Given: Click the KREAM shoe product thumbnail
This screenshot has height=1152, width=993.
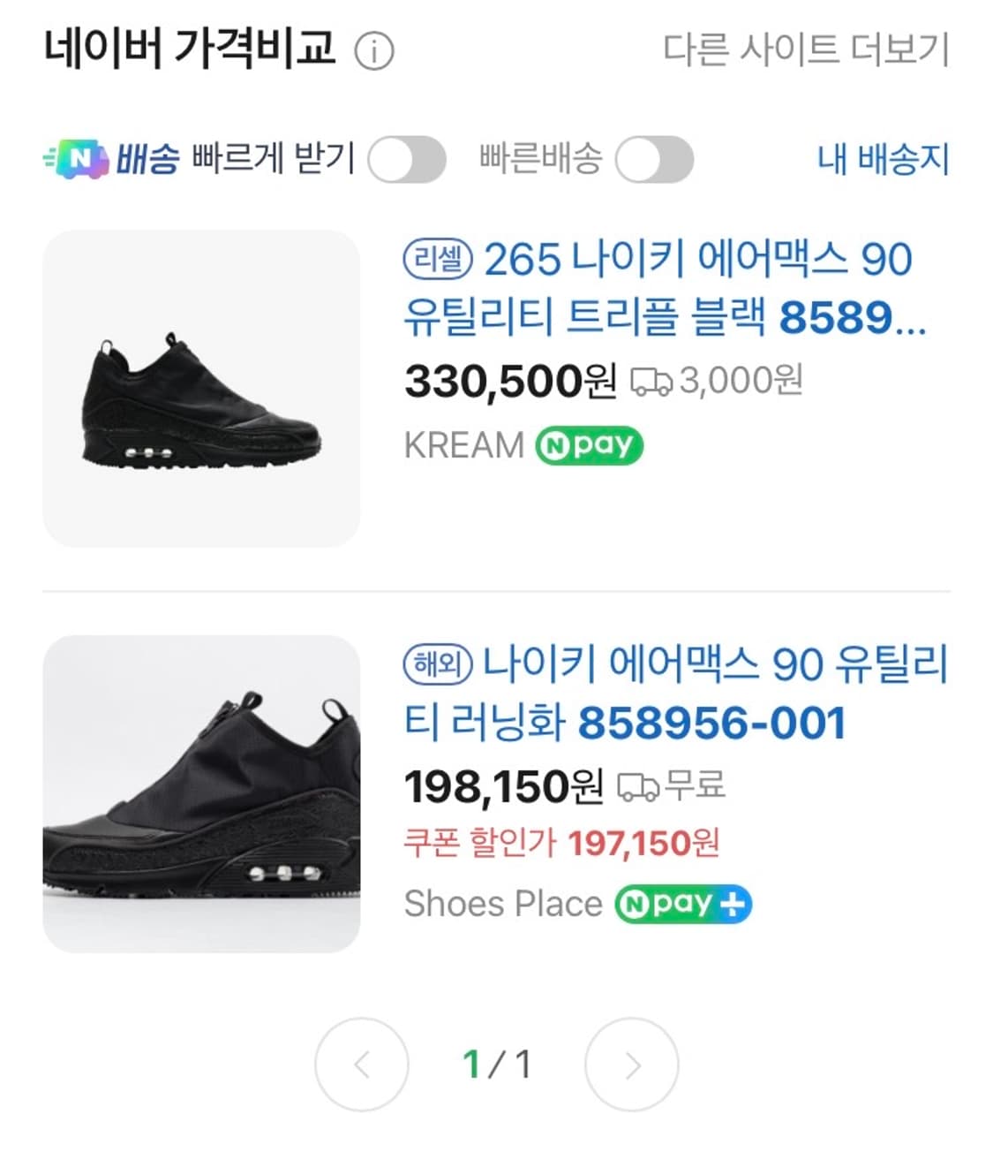Looking at the screenshot, I should tap(201, 389).
